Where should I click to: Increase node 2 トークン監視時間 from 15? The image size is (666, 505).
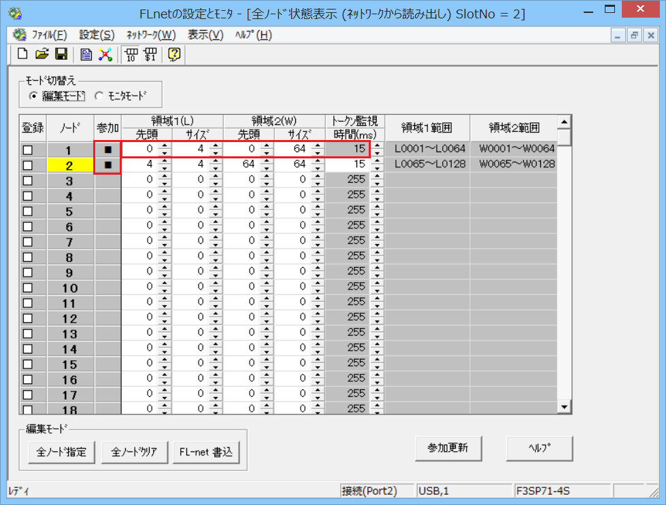376,160
